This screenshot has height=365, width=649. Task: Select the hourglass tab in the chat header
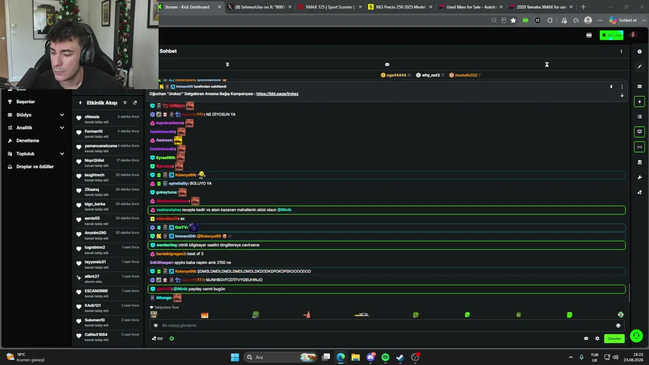click(x=547, y=64)
